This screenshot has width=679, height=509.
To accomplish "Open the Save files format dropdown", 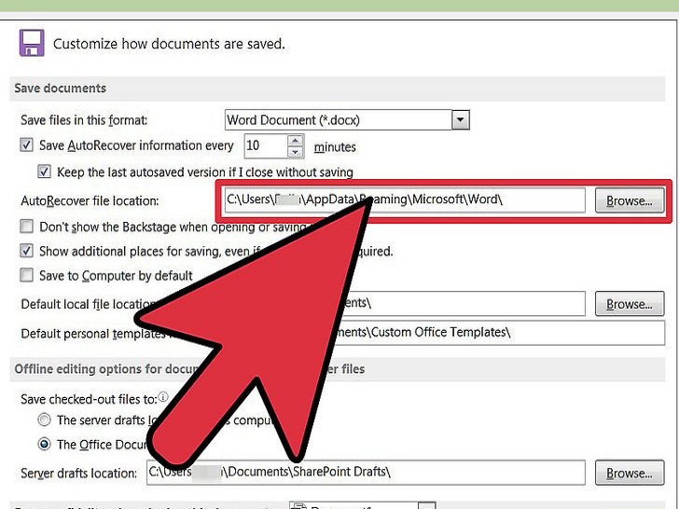I will tap(461, 120).
